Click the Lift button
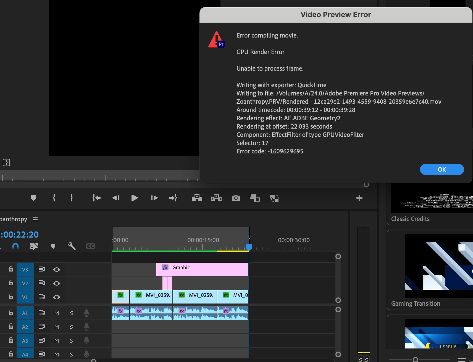 point(197,198)
